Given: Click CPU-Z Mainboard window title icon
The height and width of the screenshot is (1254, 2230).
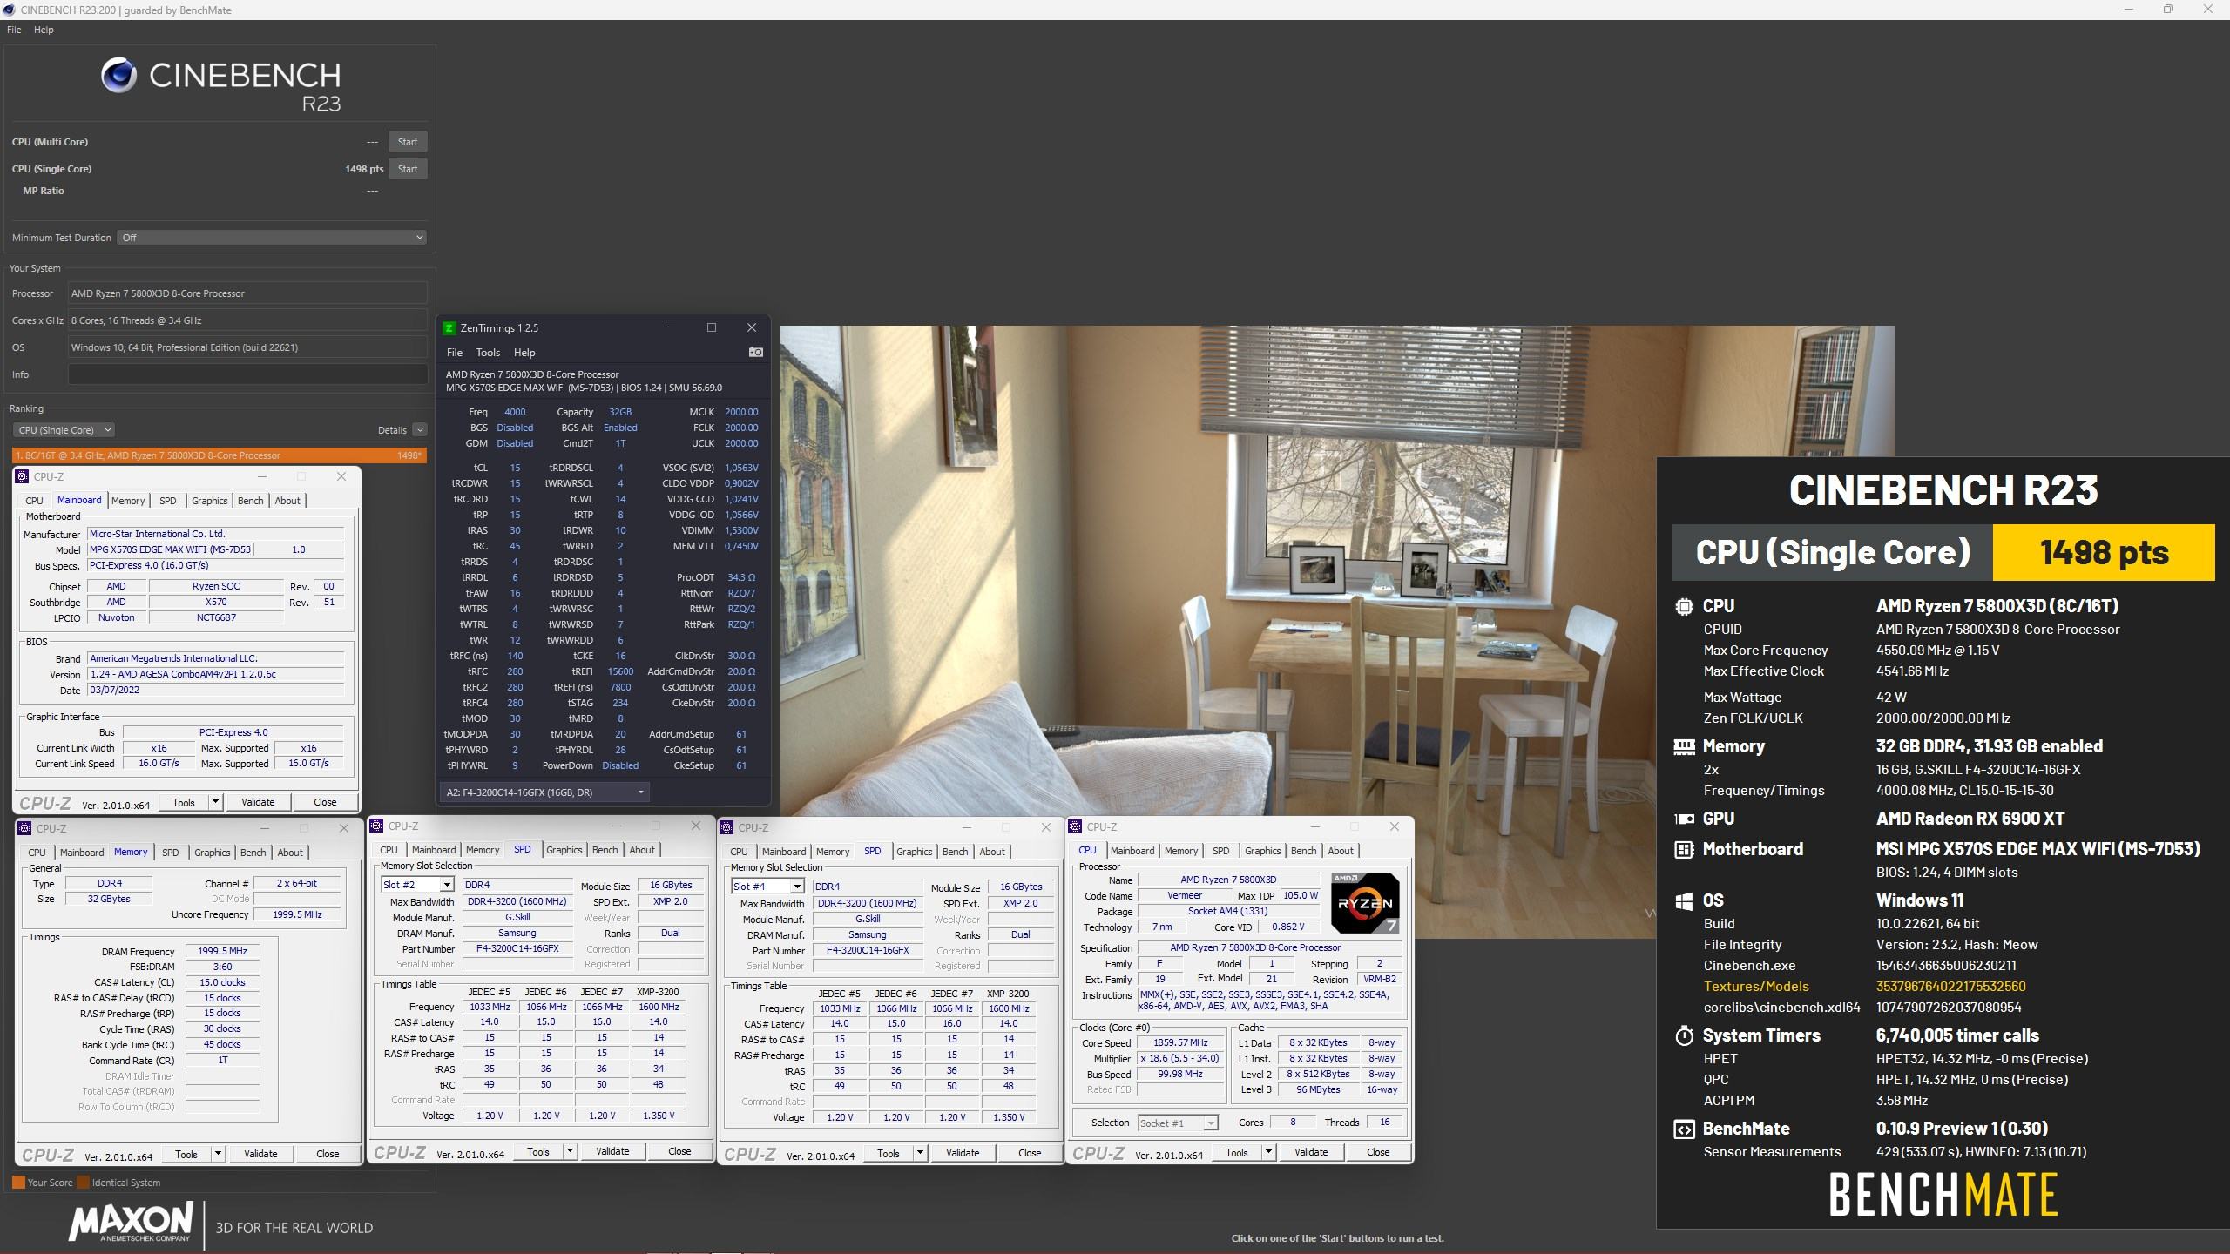Looking at the screenshot, I should coord(23,476).
